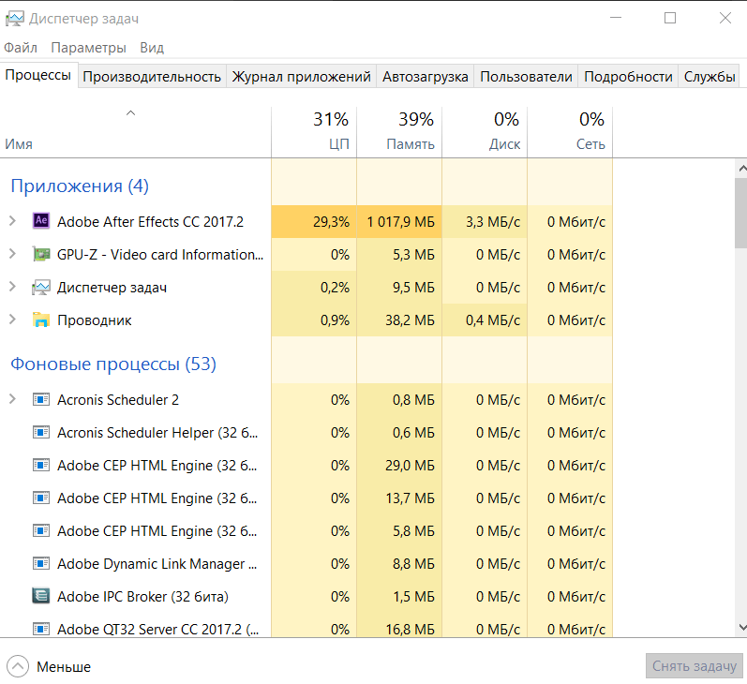Click the scrollbar down arrow
Viewport: 747px width, 684px height.
(741, 628)
